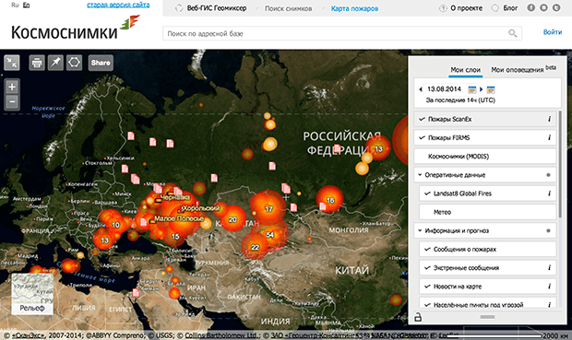Image resolution: width=572 pixels, height=340 pixels.
Task: Toggle the Landsat8 Global Fires layer
Action: tap(427, 193)
